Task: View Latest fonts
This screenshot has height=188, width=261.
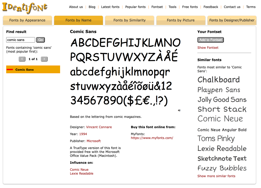Action: (110, 7)
